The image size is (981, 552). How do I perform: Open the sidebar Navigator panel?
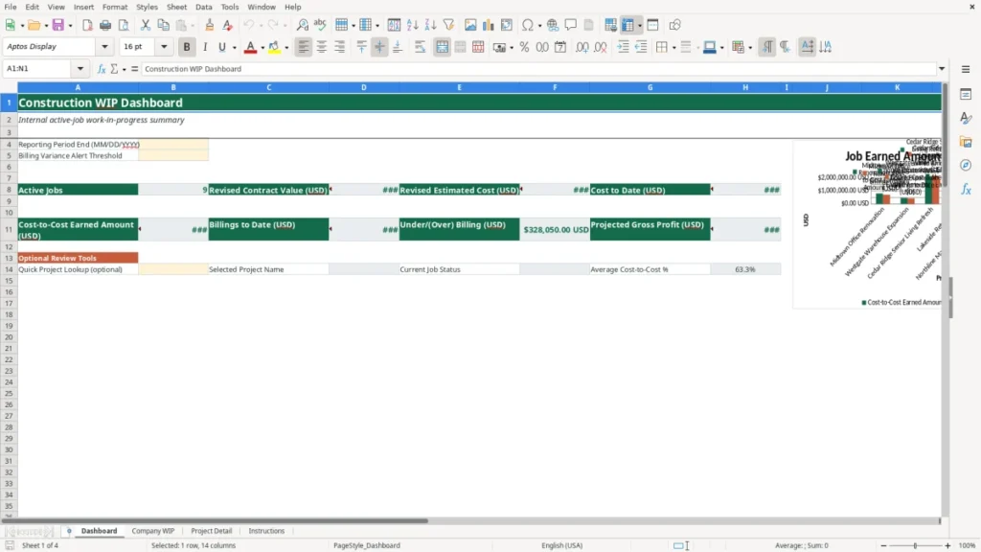(966, 165)
